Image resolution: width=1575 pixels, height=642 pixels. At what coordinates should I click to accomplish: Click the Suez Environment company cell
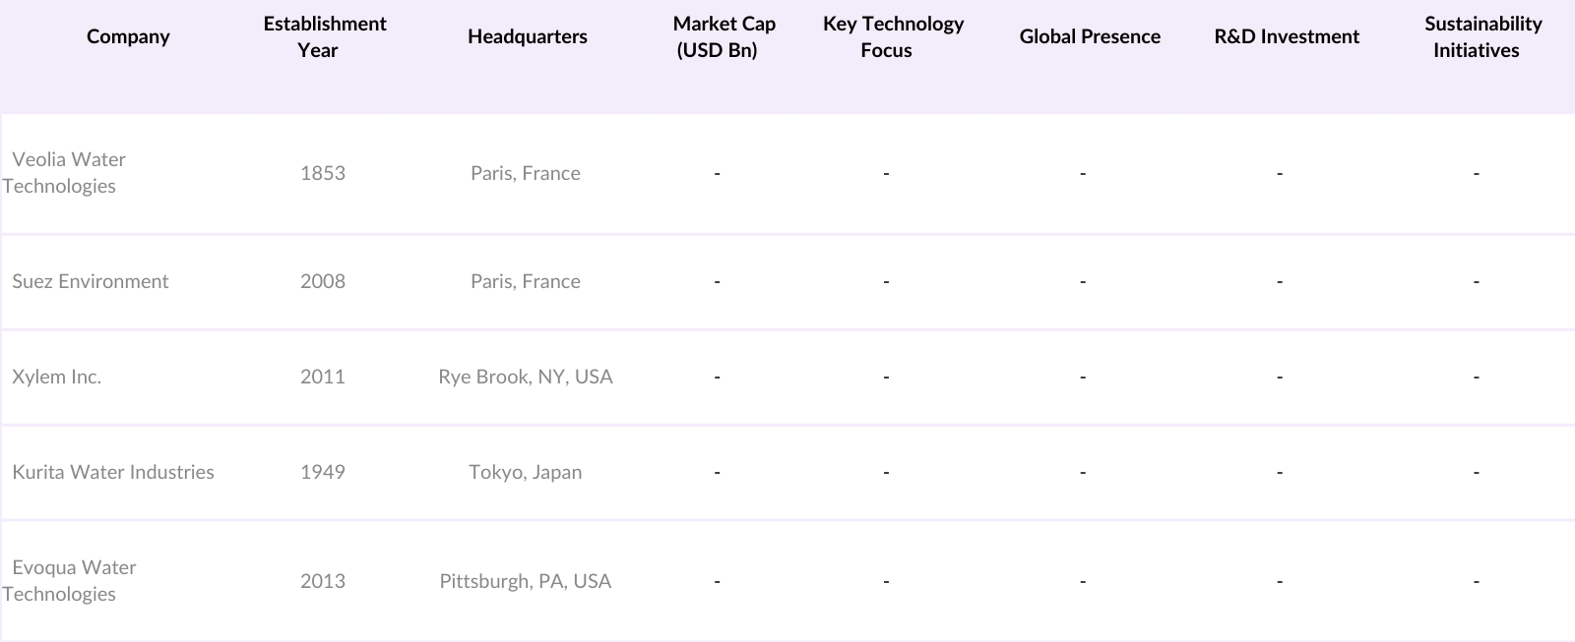(91, 282)
